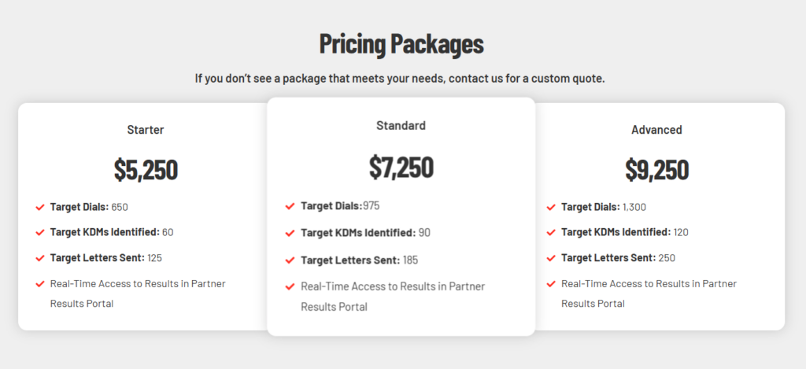The width and height of the screenshot is (806, 369).
Task: Click checkmark beside Advanced Real-Time Access item
Action: (550, 283)
